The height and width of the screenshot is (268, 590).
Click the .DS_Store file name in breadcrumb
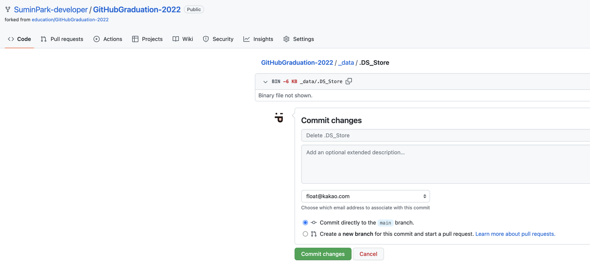[x=374, y=63]
